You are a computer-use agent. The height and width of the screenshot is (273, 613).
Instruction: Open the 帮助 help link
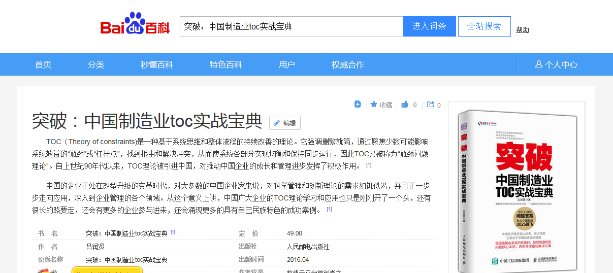coord(523,29)
